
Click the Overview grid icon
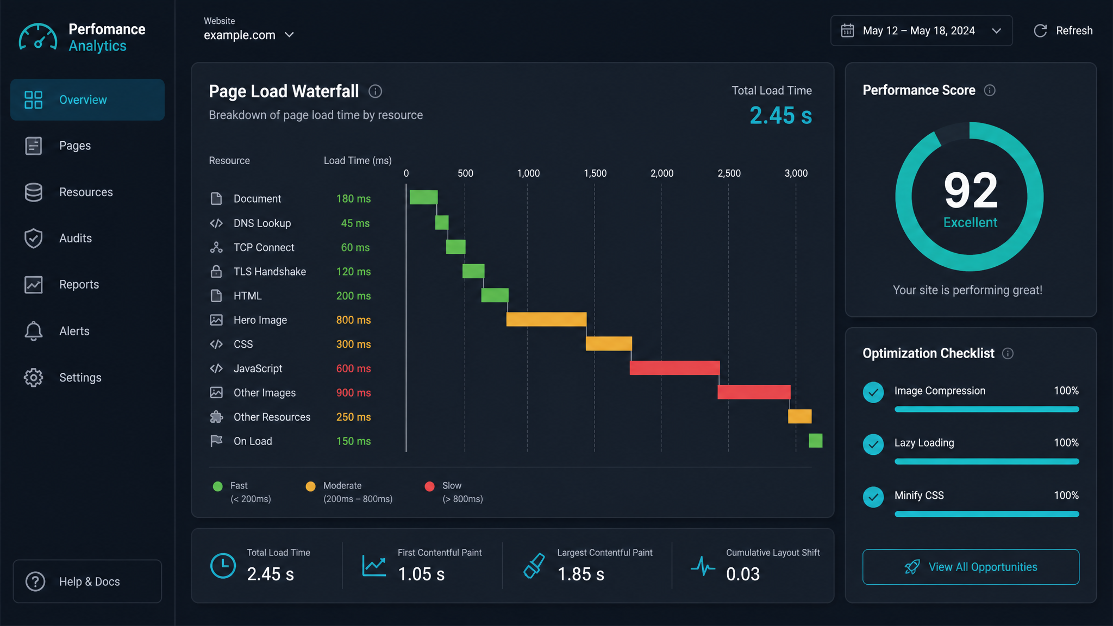33,100
